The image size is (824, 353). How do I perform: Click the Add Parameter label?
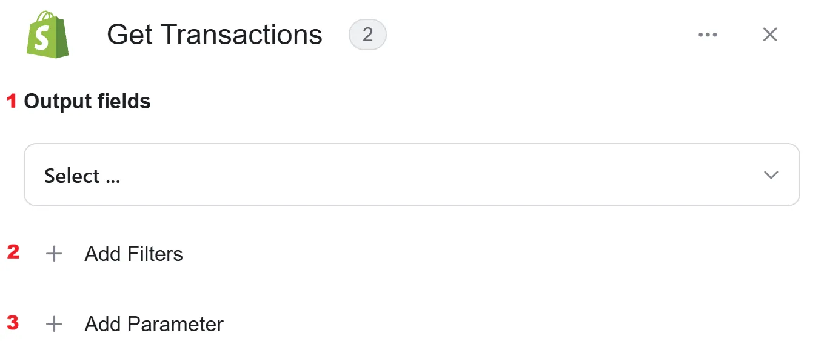click(154, 324)
